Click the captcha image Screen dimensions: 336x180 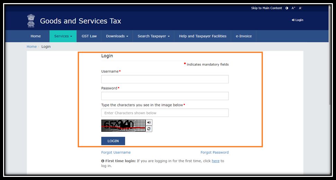(123, 126)
